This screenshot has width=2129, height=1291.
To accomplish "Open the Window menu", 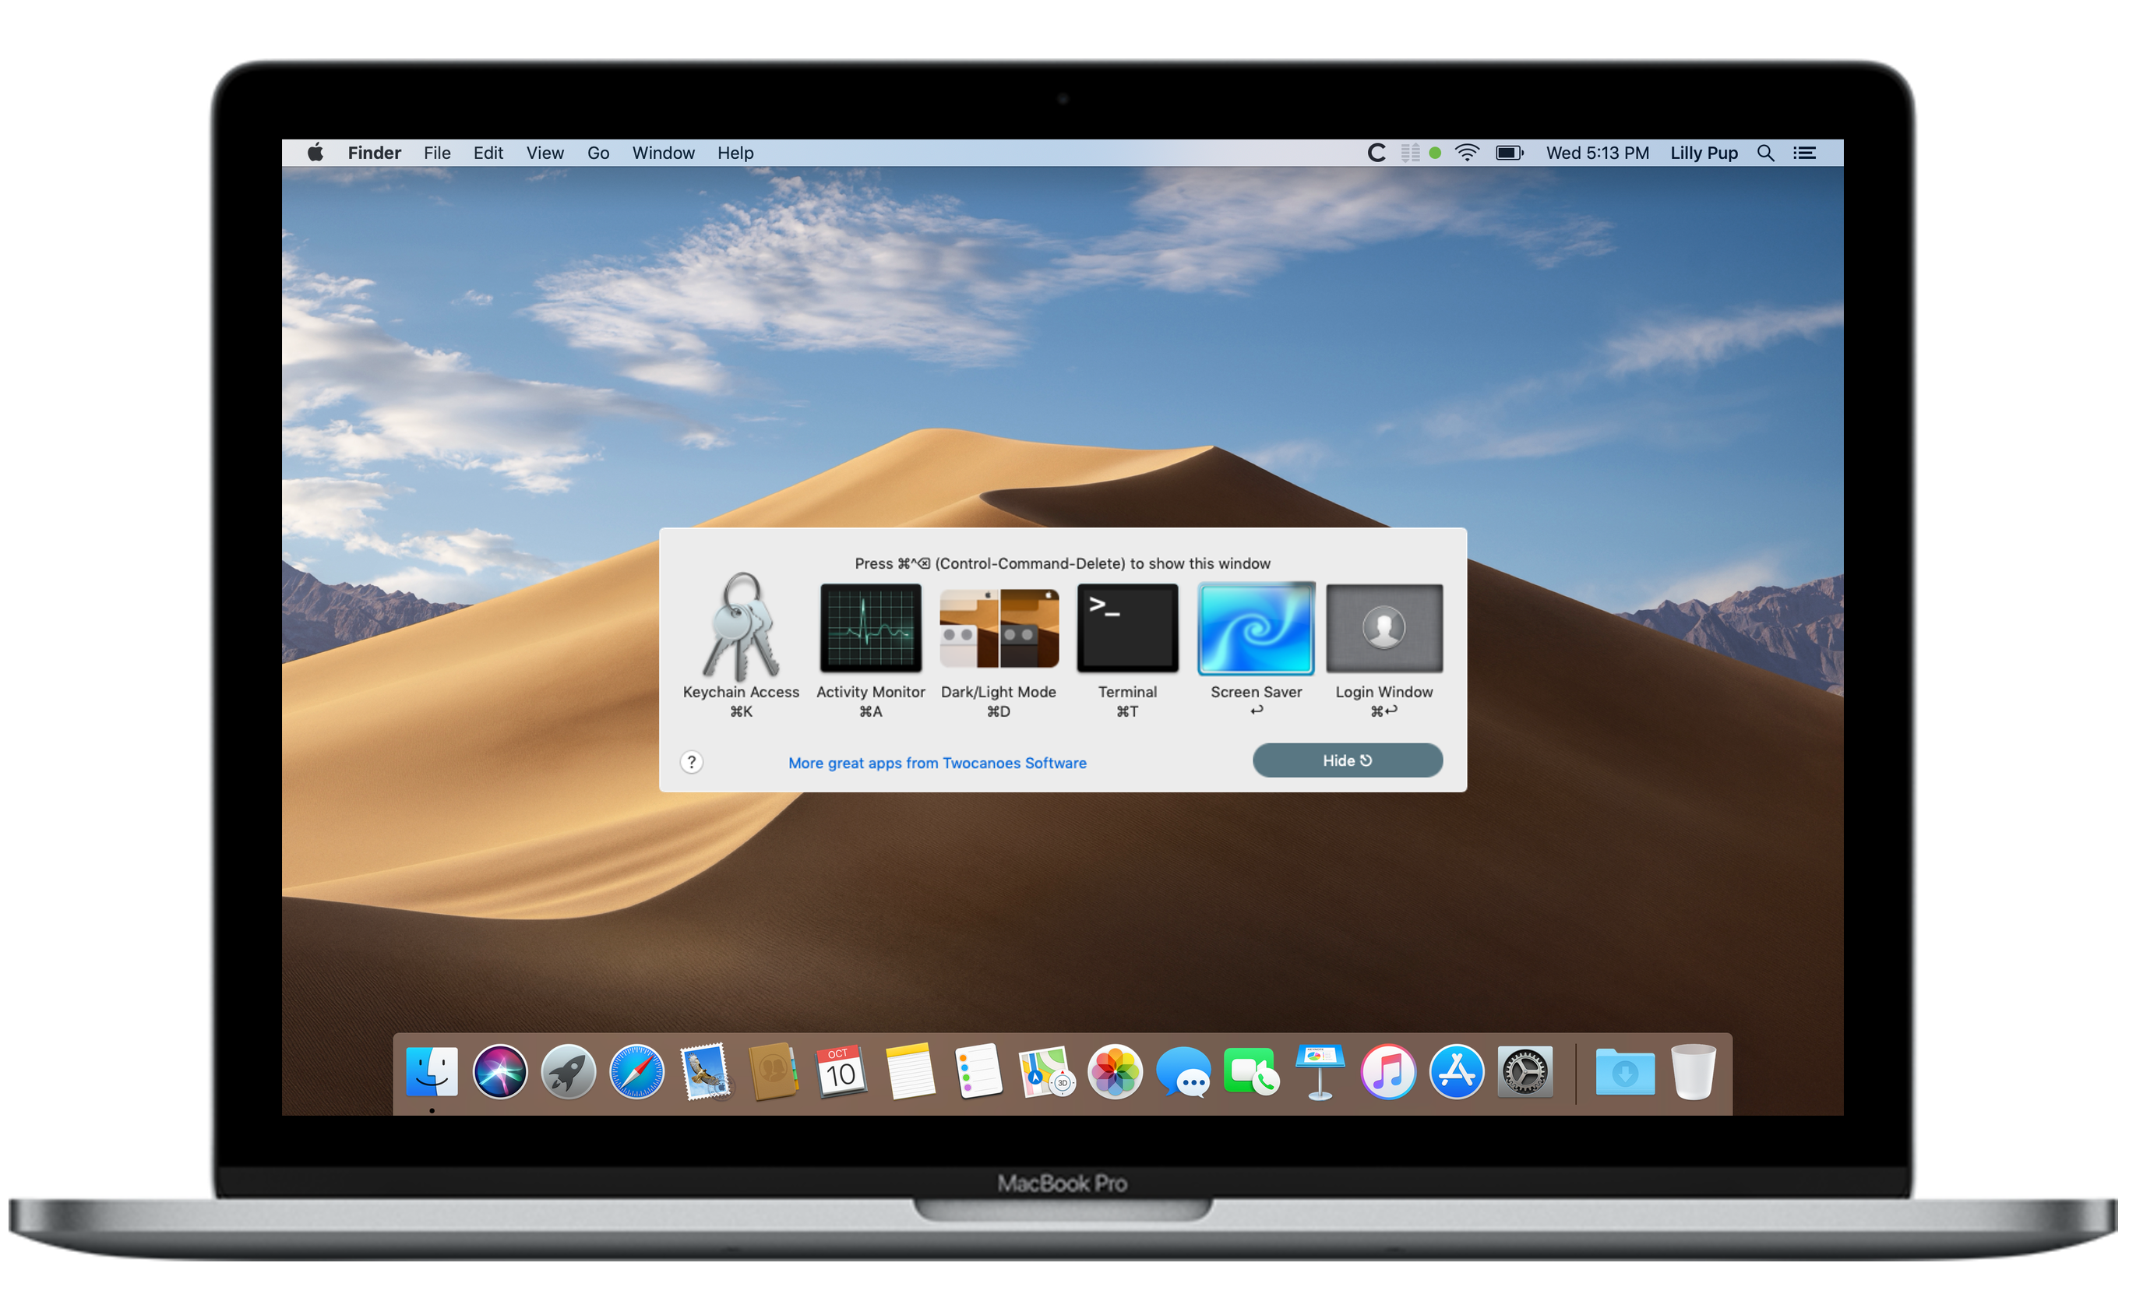I will (x=663, y=153).
